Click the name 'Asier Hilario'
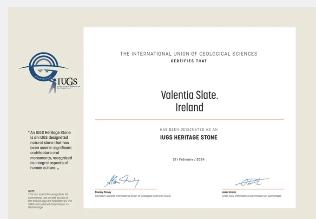Image resolution: width=316 pixels, height=219 pixels. pyautogui.click(x=229, y=192)
